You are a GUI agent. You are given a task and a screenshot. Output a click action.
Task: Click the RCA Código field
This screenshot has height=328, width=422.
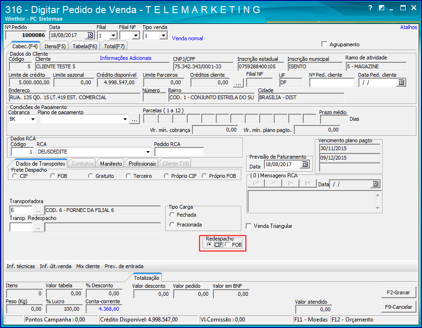click(22, 152)
